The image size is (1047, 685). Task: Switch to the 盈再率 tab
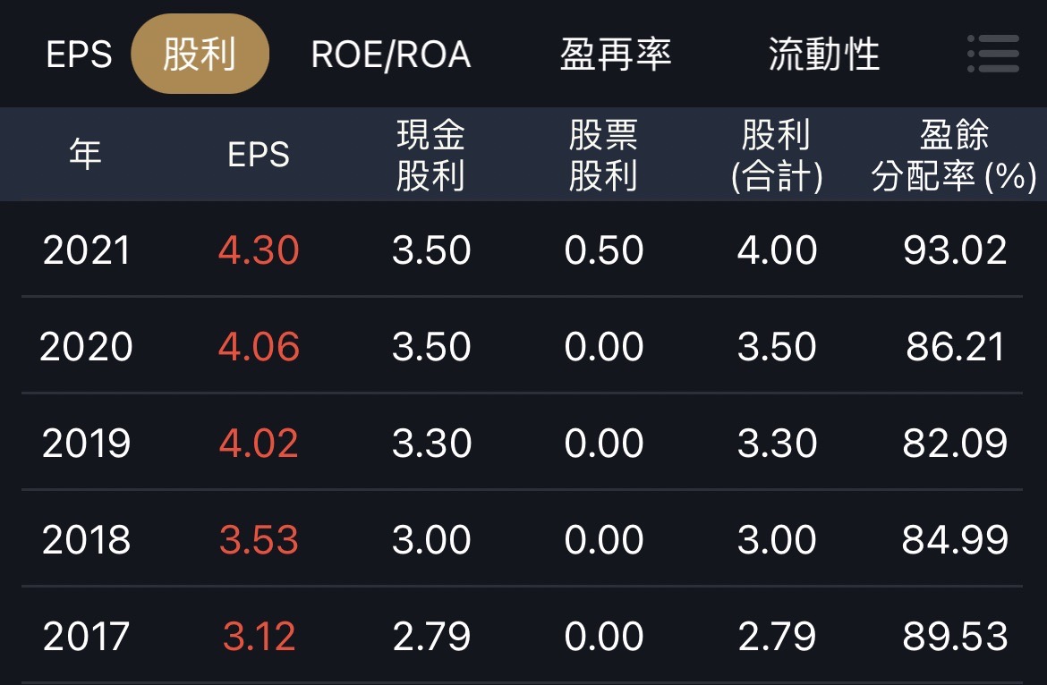pos(616,54)
